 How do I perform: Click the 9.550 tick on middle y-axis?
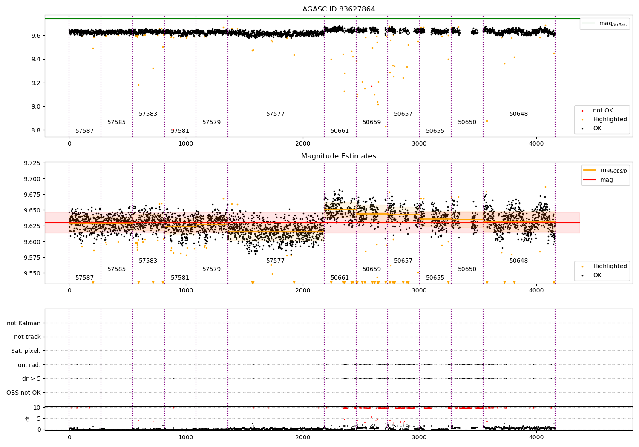(x=32, y=273)
